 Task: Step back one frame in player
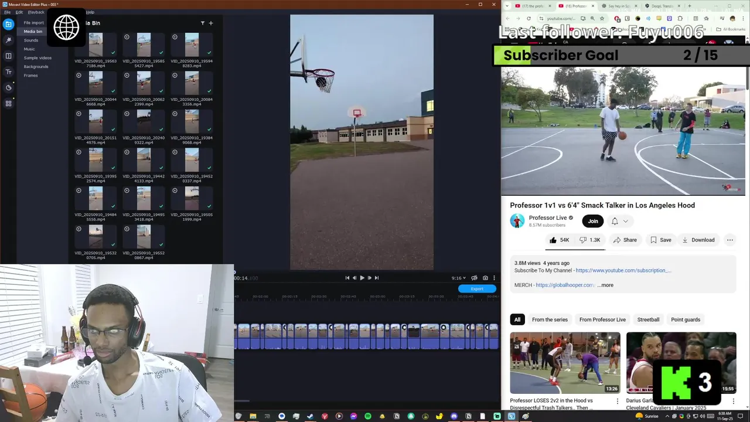click(x=354, y=278)
